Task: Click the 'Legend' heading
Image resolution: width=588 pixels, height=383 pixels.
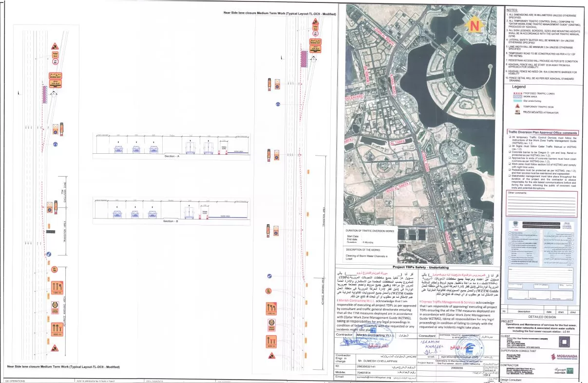Action: (x=519, y=87)
